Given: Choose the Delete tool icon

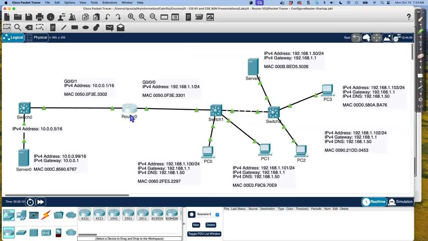Looking at the screenshot, I should tap(29, 28).
